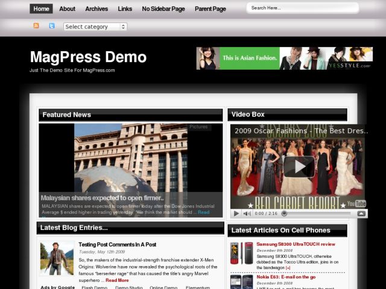Click the 0:00 / 2:16 video time display

point(266,213)
